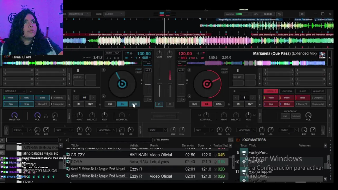Open the STEMS 2.0 pad mode dropdown
338x190 pixels.
[x=15, y=91]
